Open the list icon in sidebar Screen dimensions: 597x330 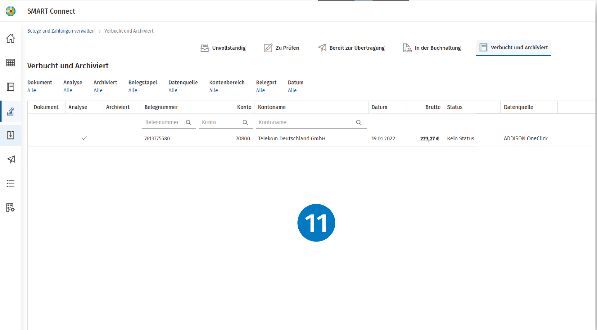[11, 183]
